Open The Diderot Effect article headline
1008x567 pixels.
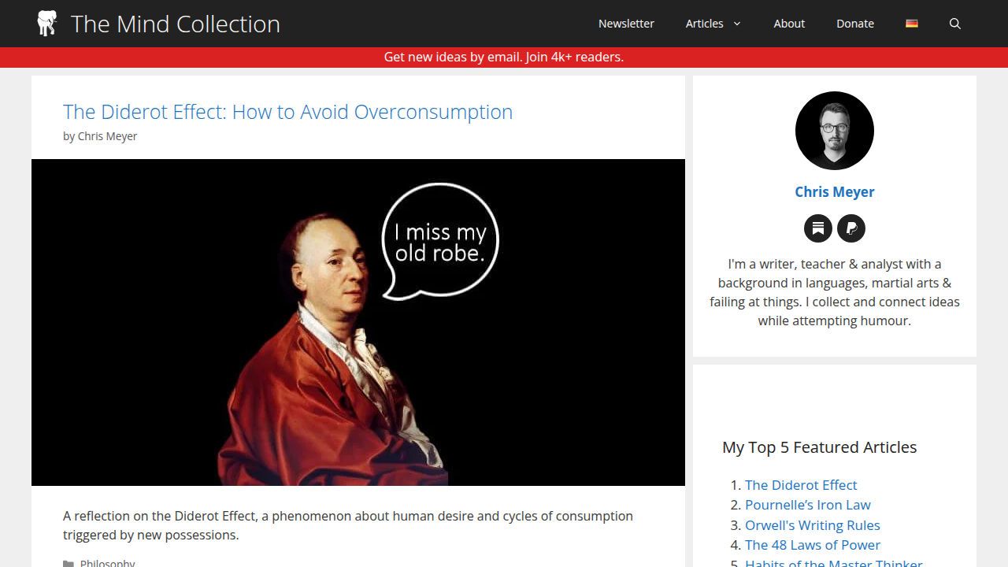287,112
